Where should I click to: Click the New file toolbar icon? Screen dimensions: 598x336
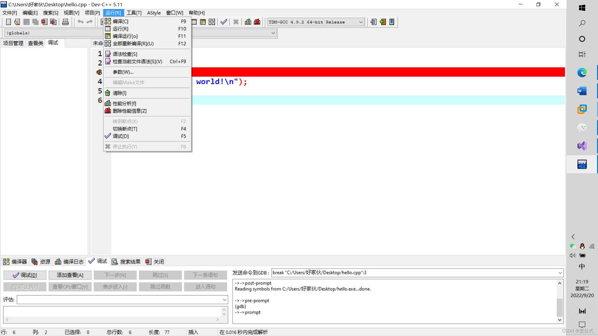click(8, 22)
